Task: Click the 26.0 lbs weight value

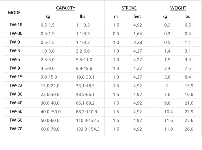Action: coord(189,129)
